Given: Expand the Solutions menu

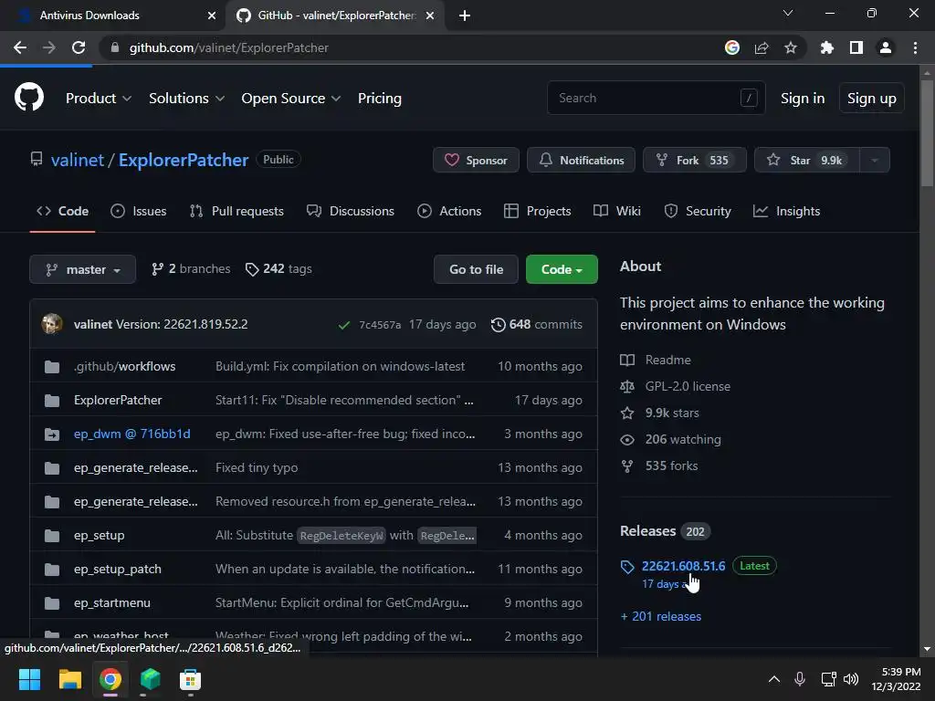Looking at the screenshot, I should (x=186, y=98).
